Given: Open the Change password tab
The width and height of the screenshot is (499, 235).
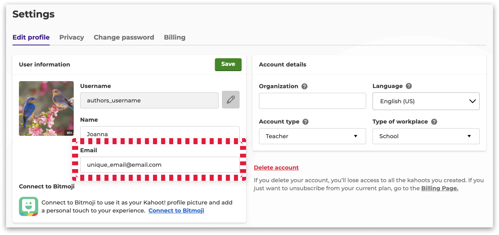Looking at the screenshot, I should [x=124, y=37].
